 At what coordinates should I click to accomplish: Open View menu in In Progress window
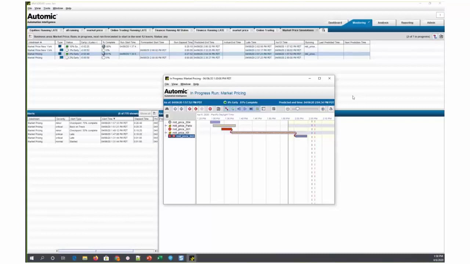coord(174,84)
